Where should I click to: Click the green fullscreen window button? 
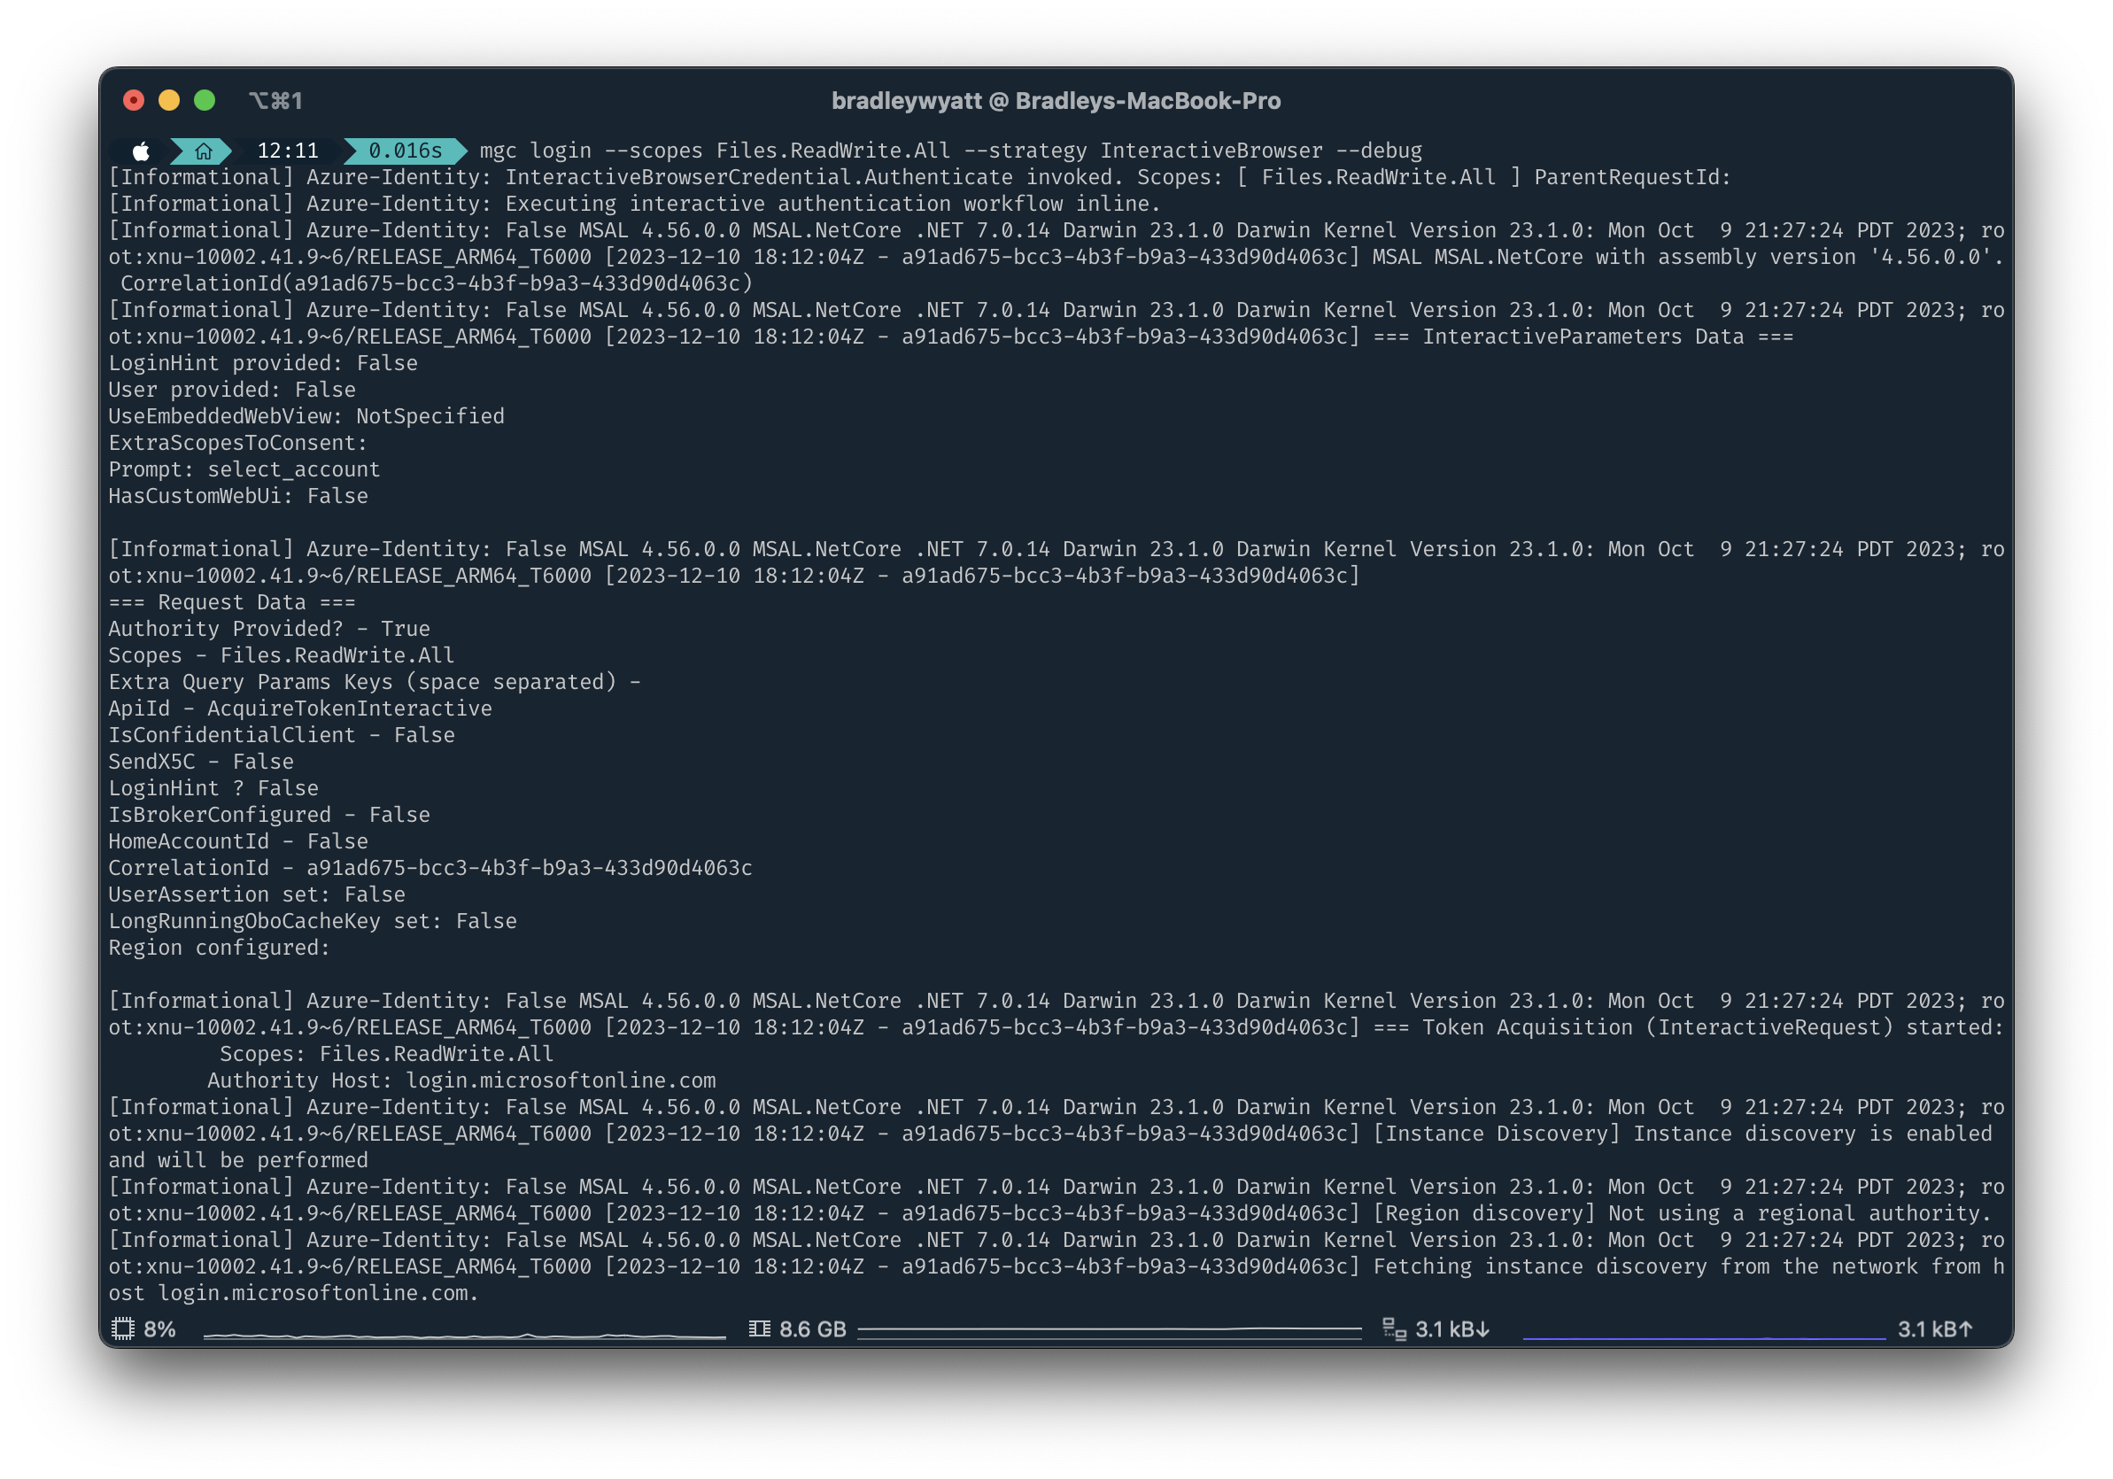coord(205,100)
